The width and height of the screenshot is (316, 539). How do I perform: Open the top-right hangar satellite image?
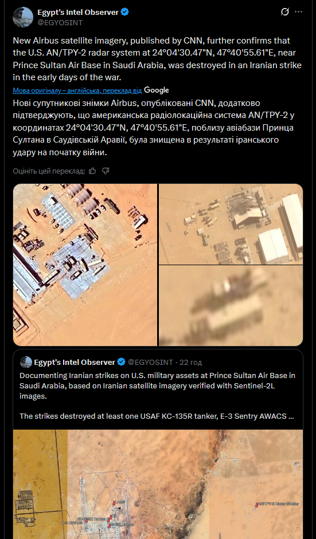coord(231,224)
